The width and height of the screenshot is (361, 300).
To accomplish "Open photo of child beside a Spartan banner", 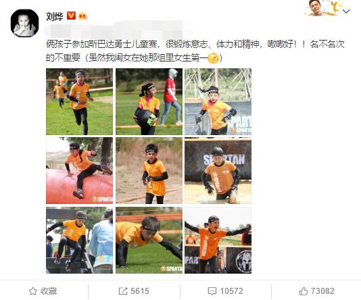I will [218, 101].
